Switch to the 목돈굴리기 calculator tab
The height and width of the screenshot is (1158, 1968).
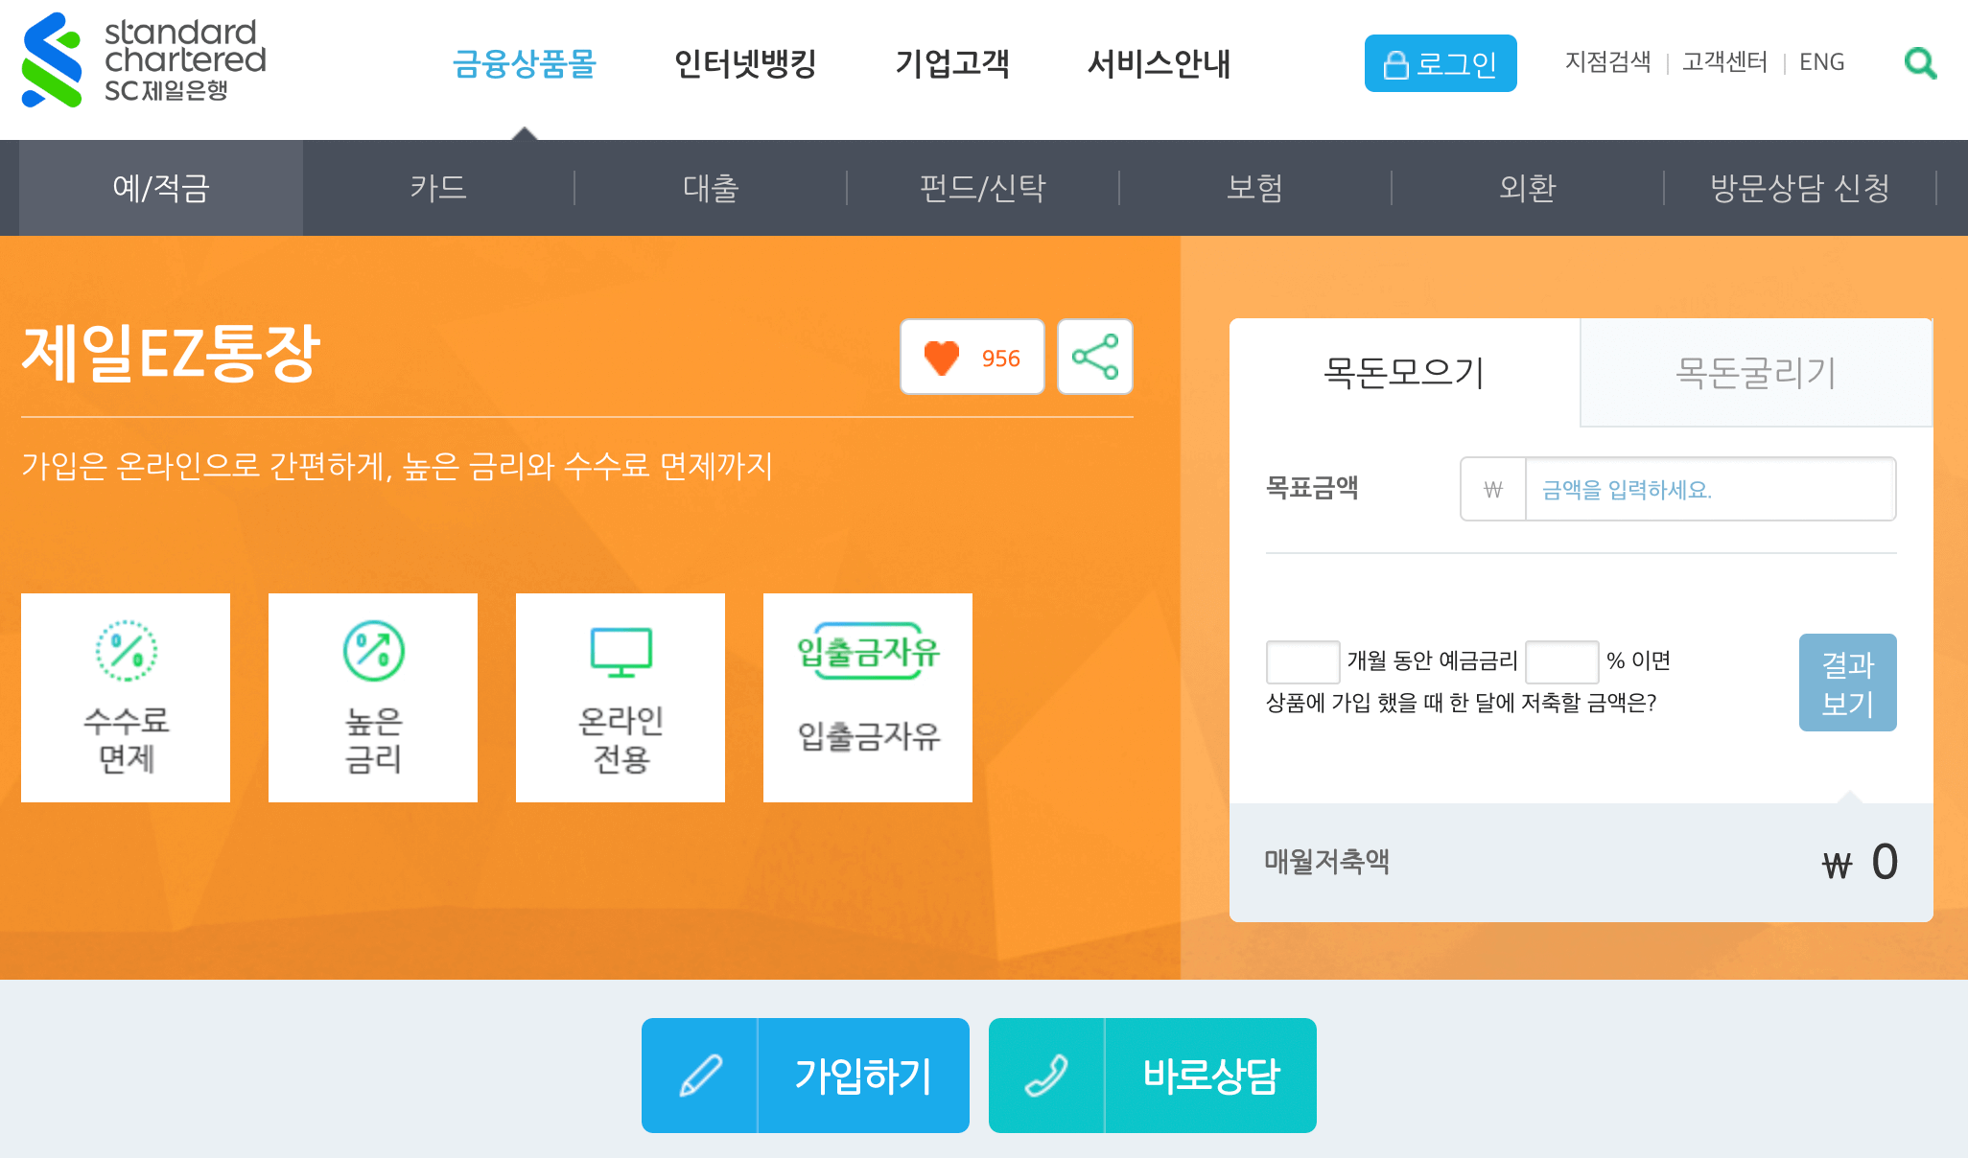pyautogui.click(x=1756, y=372)
